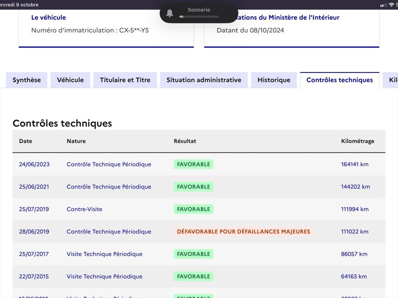Click the 144202 km value
Viewport: 398px width, 298px height.
[x=355, y=187]
